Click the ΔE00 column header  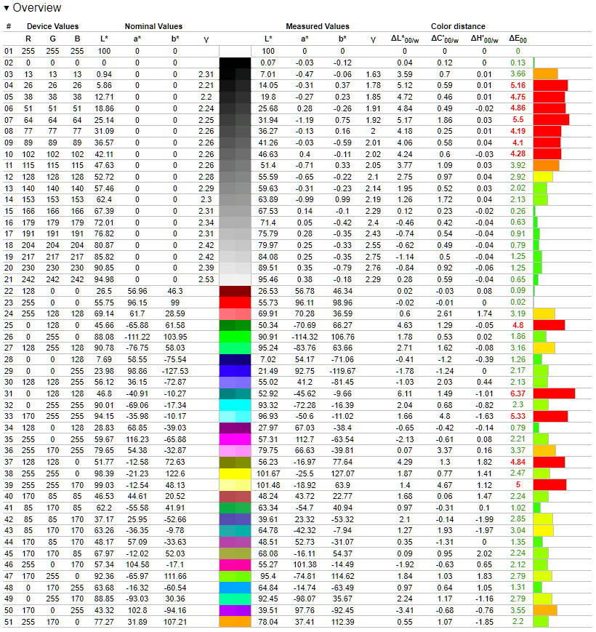point(518,39)
